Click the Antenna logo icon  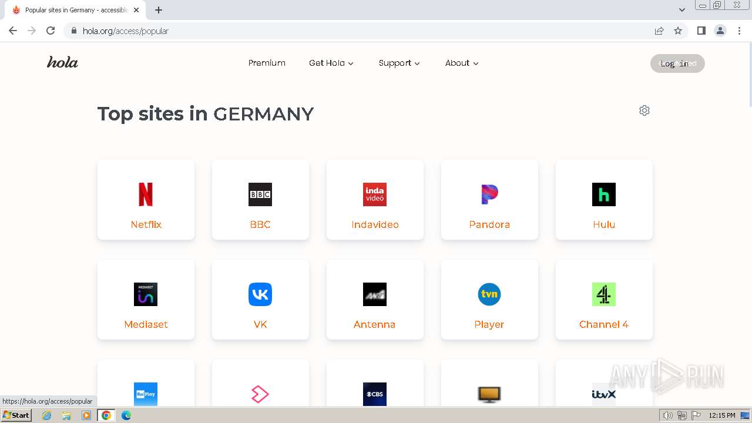pos(375,294)
